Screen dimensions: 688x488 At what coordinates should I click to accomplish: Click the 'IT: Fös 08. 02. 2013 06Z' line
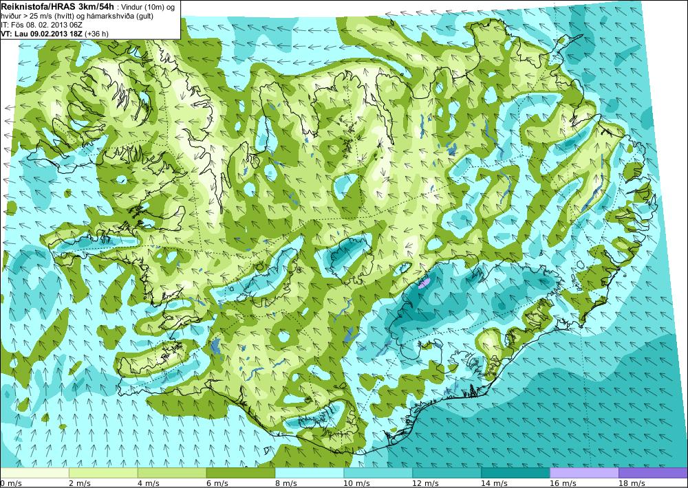(x=42, y=25)
